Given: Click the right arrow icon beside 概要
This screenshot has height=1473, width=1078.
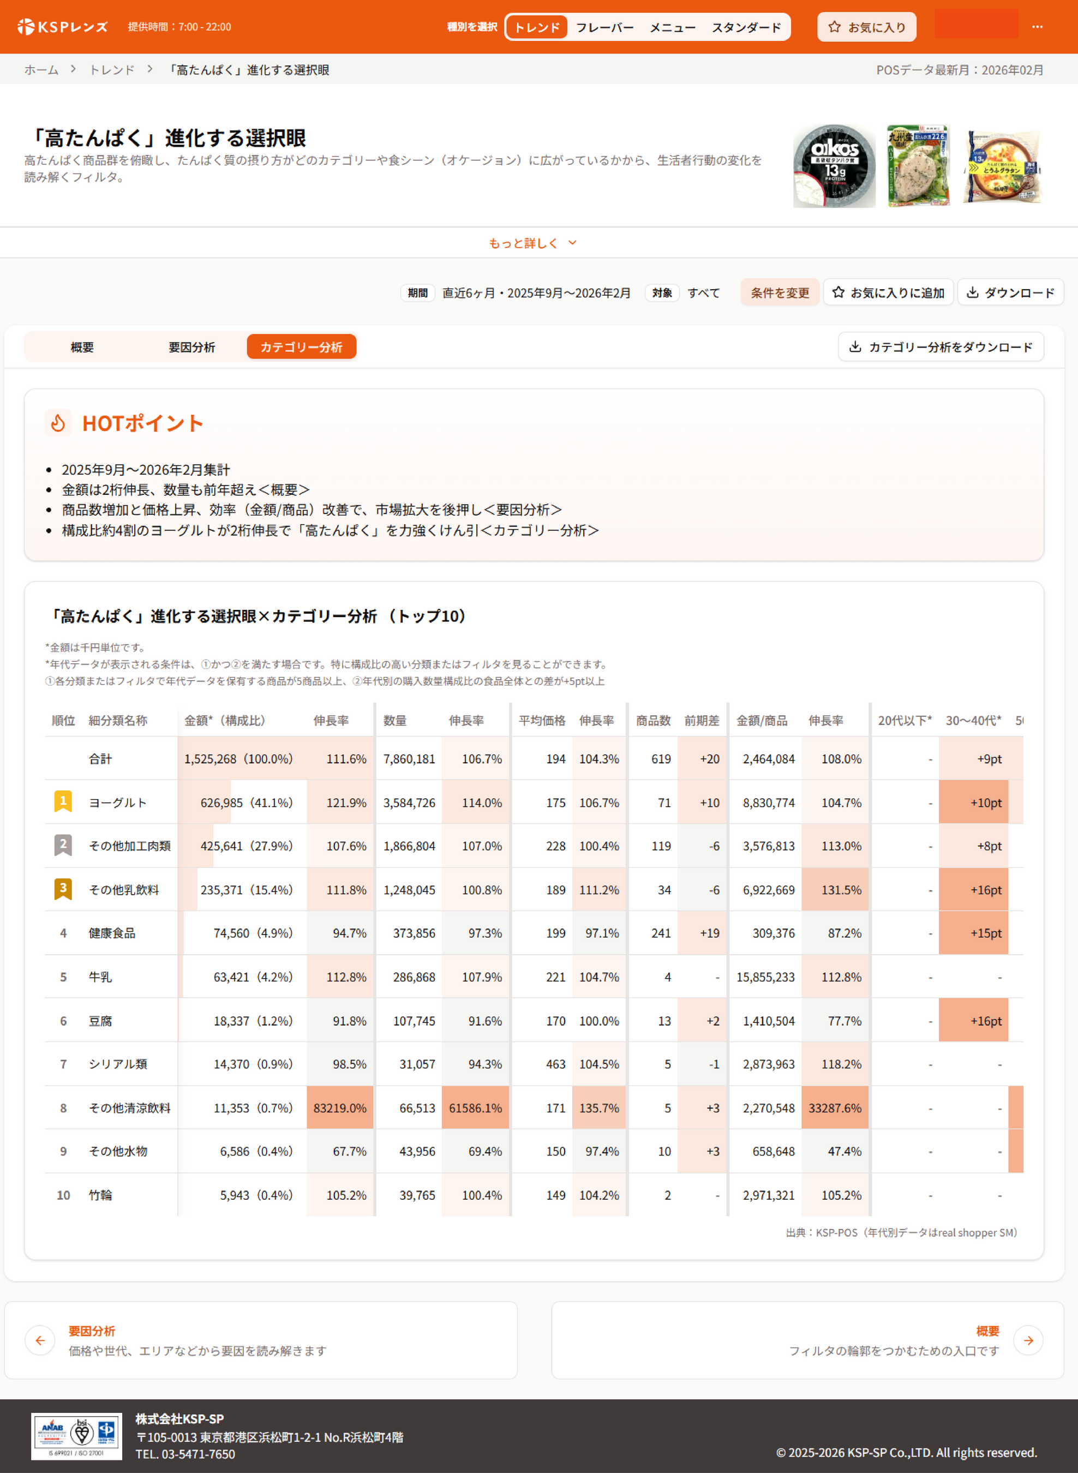Looking at the screenshot, I should click(x=1028, y=1340).
